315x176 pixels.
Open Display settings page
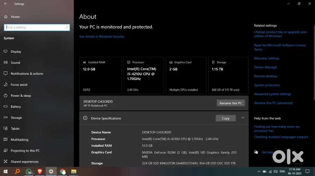pos(16,51)
